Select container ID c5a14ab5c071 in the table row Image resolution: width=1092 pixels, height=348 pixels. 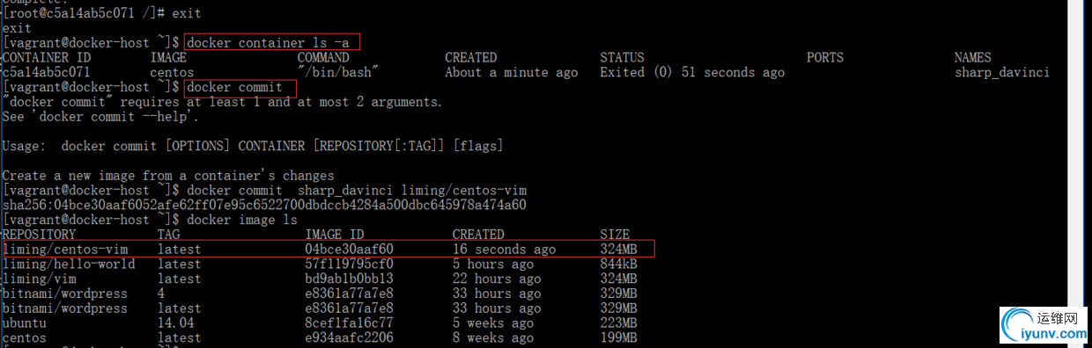point(46,72)
